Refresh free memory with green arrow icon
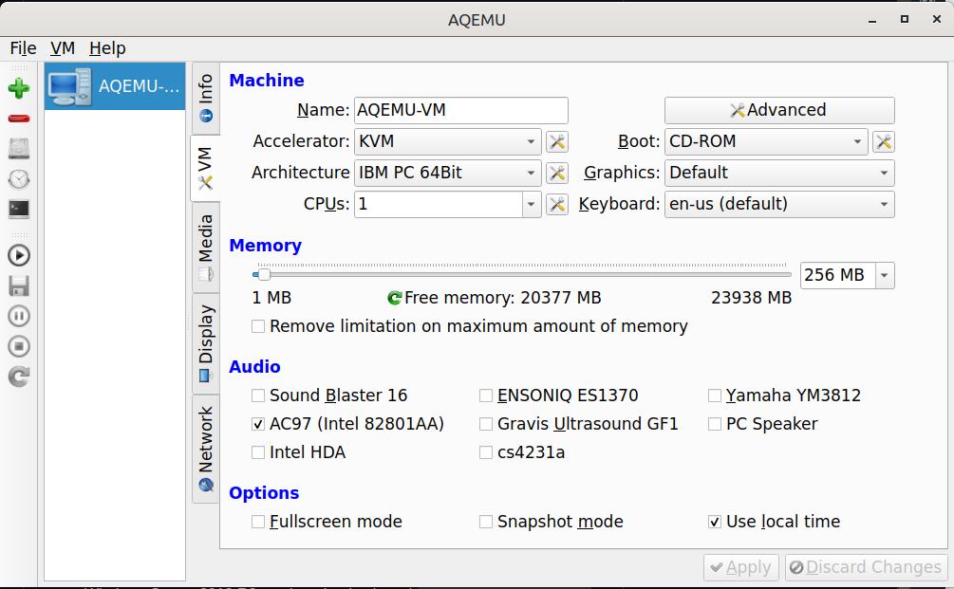Image resolution: width=954 pixels, height=589 pixels. (x=394, y=298)
